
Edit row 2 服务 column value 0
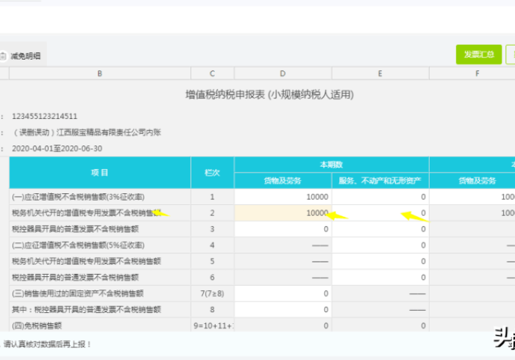coord(380,213)
